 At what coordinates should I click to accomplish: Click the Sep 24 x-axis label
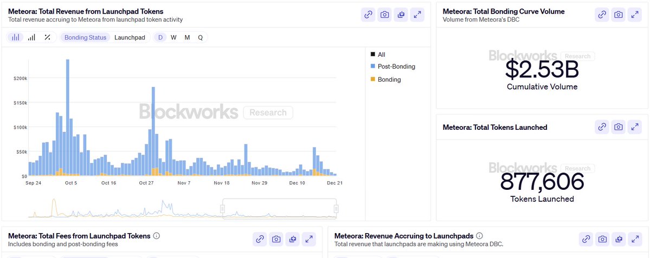33,183
